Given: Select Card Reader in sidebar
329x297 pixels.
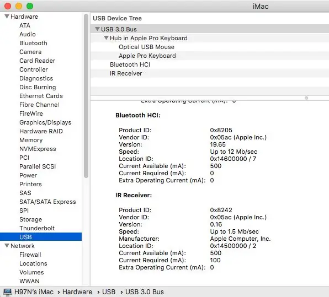Looking at the screenshot, I should tap(38, 61).
